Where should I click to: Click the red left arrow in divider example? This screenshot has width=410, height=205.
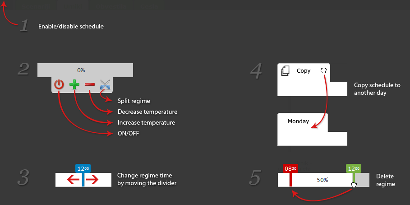[73, 180]
